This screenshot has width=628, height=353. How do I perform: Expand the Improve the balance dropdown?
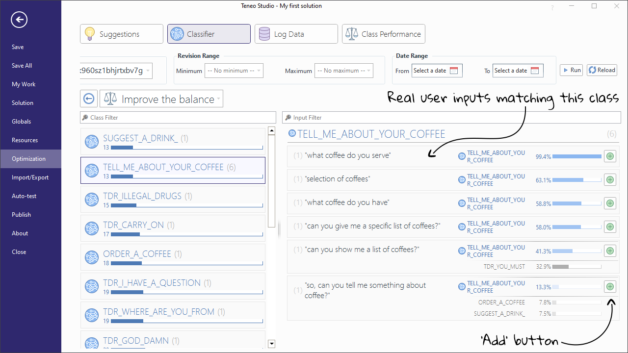161,99
